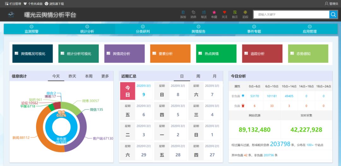Open the 管理员 user account menu
341x166 pixels.
pos(331,4)
